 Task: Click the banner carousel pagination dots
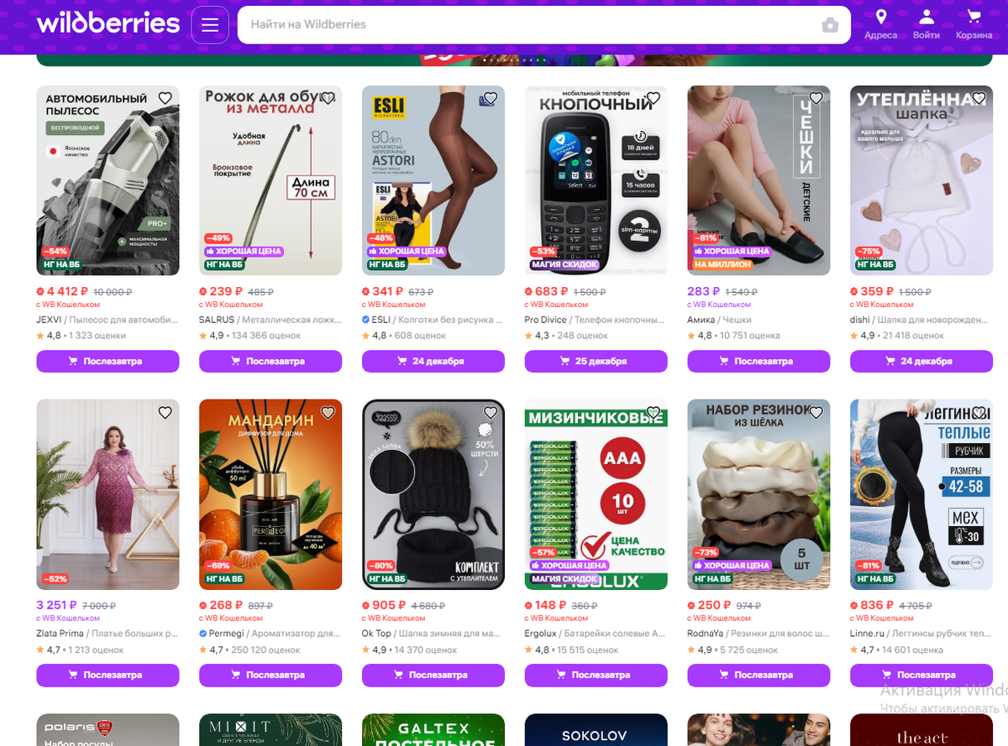514,60
